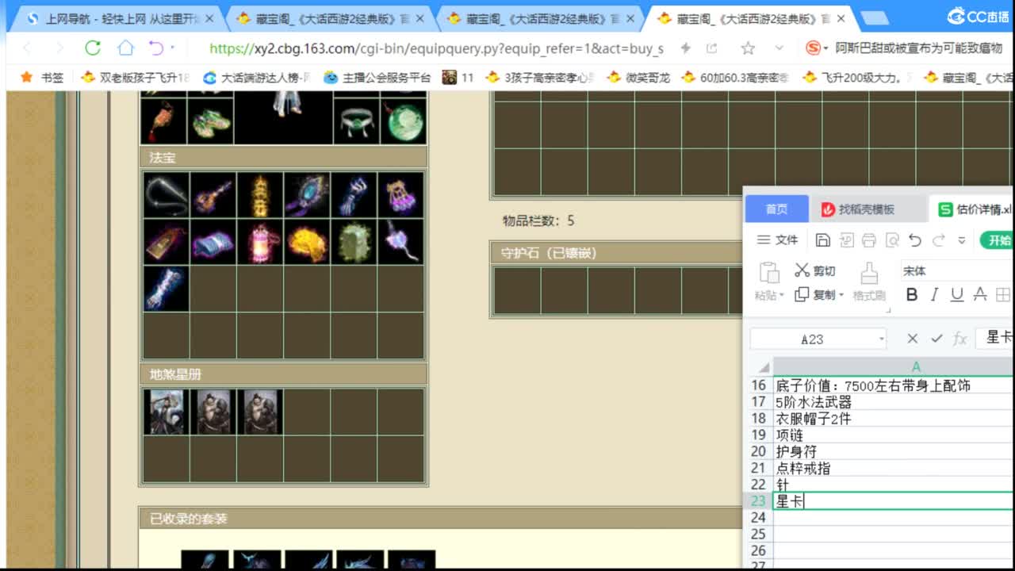Open the 书签 bookmarks button
The height and width of the screenshot is (571, 1015).
41,77
